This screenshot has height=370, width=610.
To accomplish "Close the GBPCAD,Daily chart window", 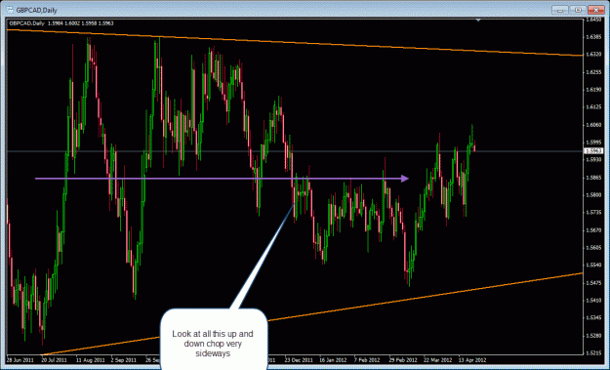I will [x=596, y=10].
